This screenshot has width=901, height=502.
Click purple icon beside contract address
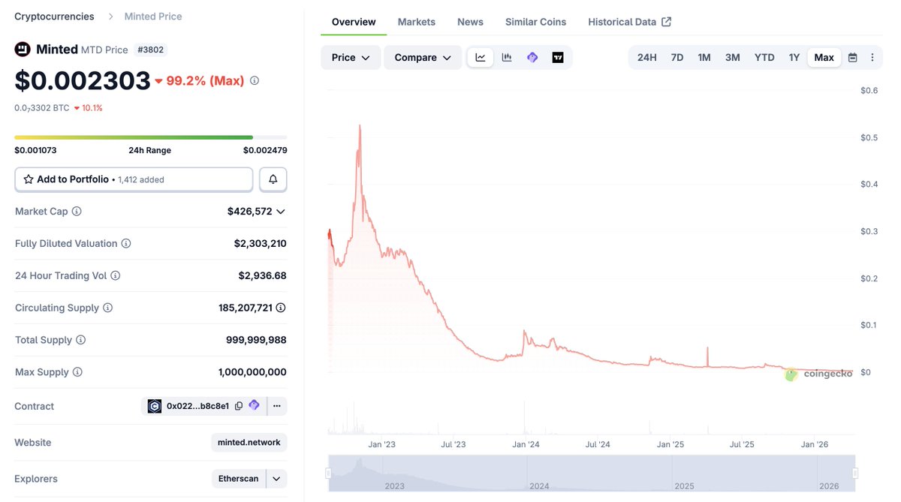254,405
